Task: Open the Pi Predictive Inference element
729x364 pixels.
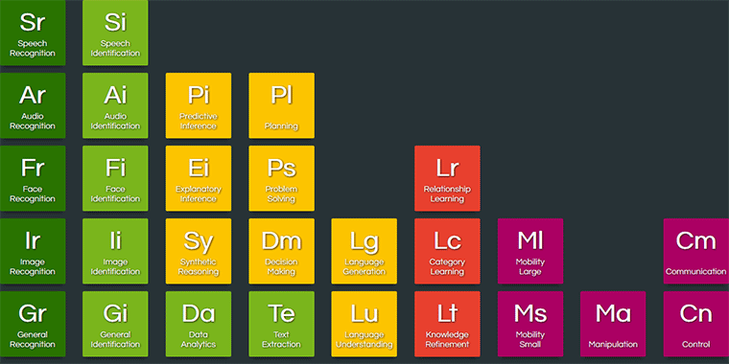Action: coord(199,105)
